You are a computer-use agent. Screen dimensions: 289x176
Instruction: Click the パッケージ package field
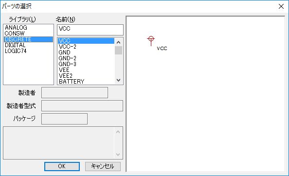pyautogui.click(x=65, y=119)
